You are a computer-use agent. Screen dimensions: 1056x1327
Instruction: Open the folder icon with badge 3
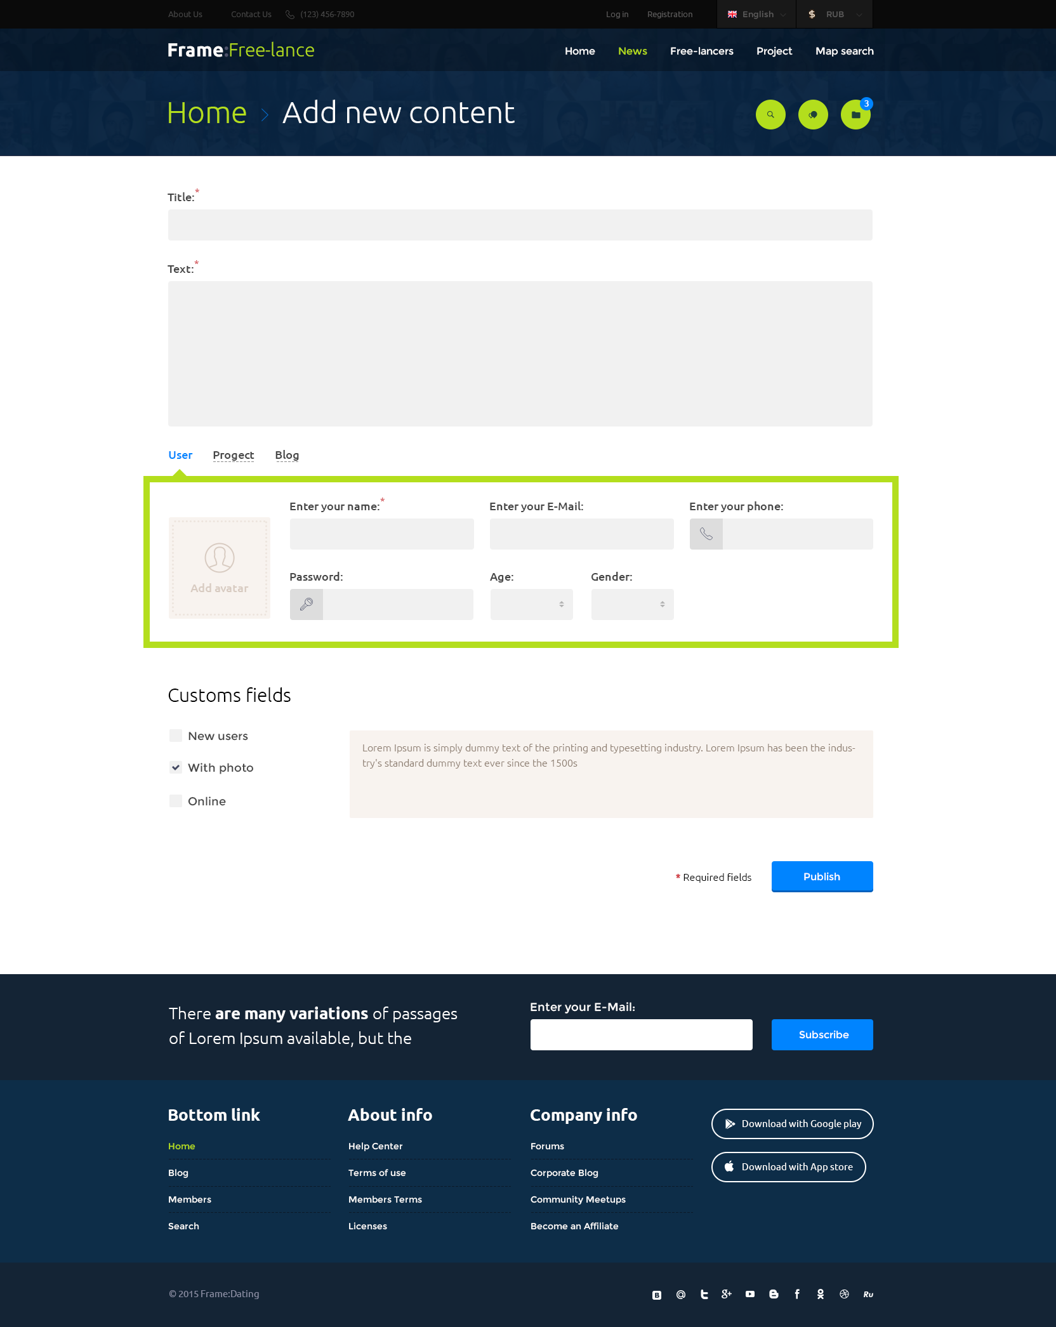(855, 115)
